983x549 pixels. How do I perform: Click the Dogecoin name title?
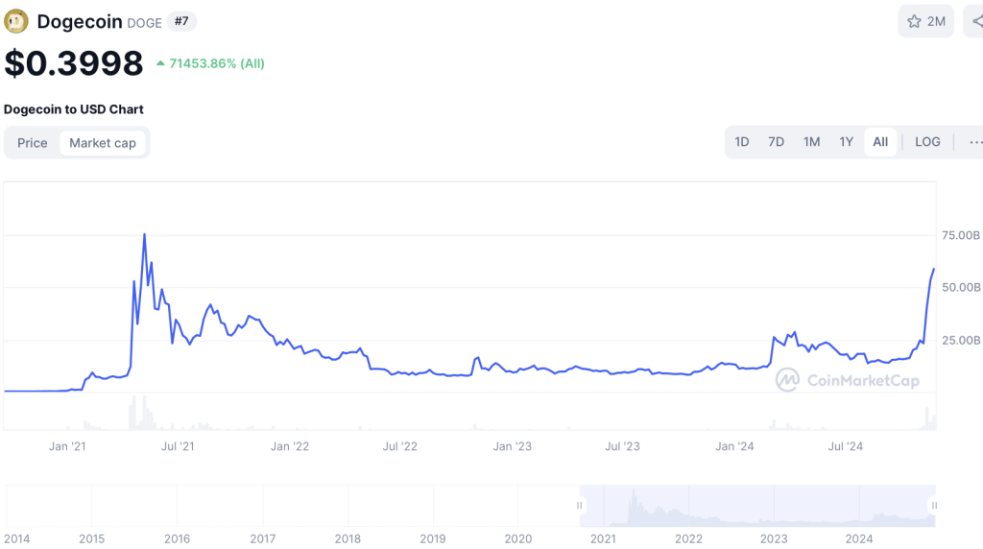click(x=80, y=21)
